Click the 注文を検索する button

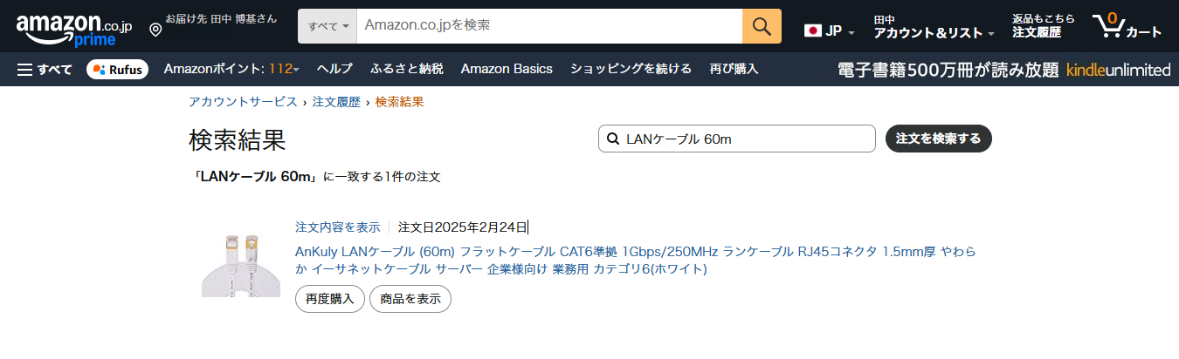(x=938, y=139)
